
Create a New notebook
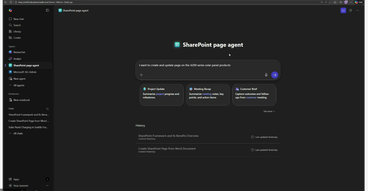(21, 100)
